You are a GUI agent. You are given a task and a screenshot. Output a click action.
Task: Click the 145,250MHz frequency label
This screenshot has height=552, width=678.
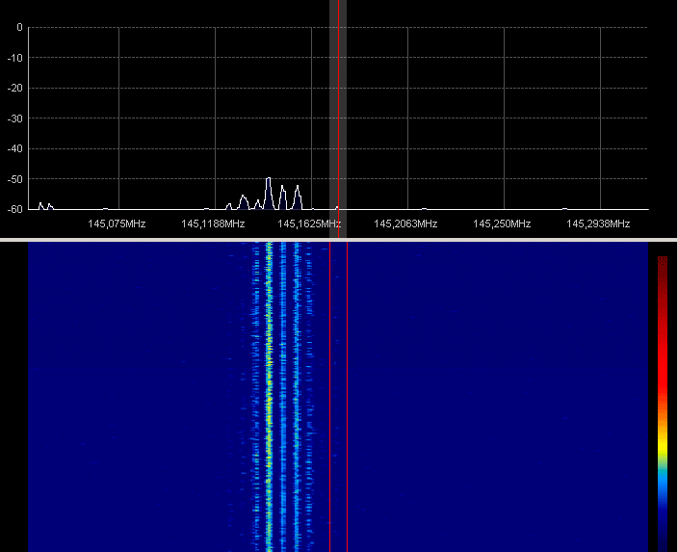(x=502, y=223)
